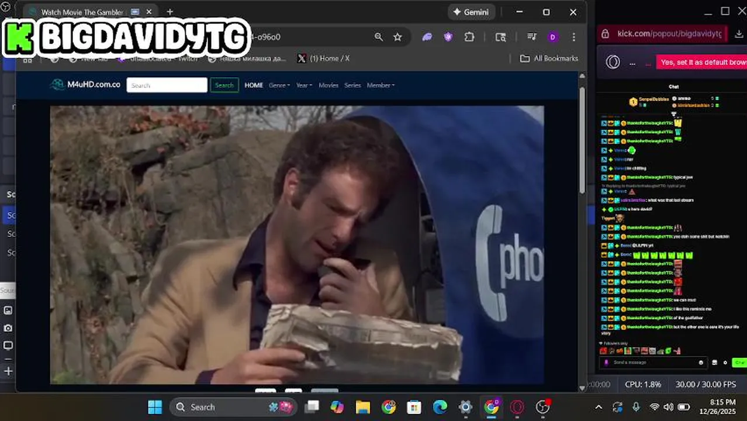Click the green Search button on M4uHD
Viewport: 747px width, 421px height.
click(x=224, y=85)
